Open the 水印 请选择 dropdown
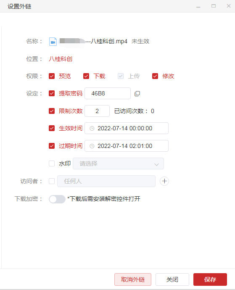The height and width of the screenshot is (290, 235). [x=118, y=163]
